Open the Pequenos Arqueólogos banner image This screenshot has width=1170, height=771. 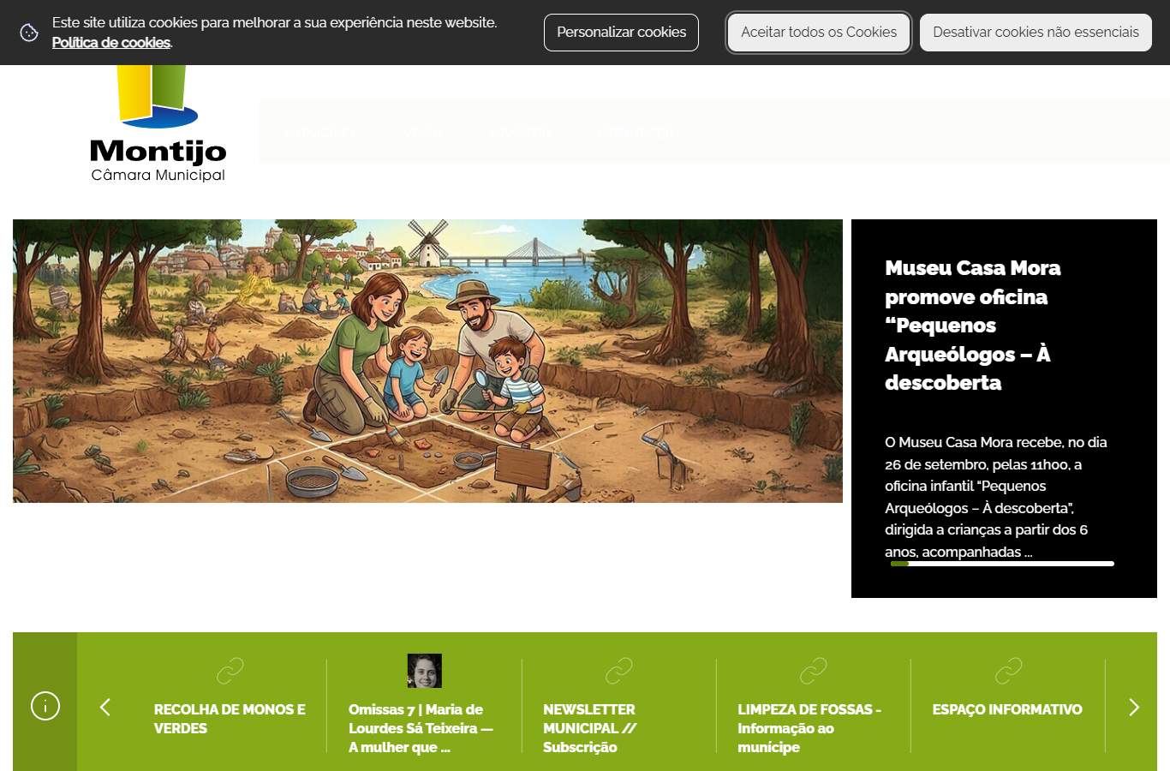(x=427, y=361)
